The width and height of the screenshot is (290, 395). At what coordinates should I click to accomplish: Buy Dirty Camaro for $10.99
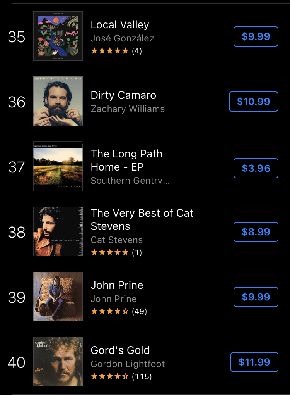253,102
